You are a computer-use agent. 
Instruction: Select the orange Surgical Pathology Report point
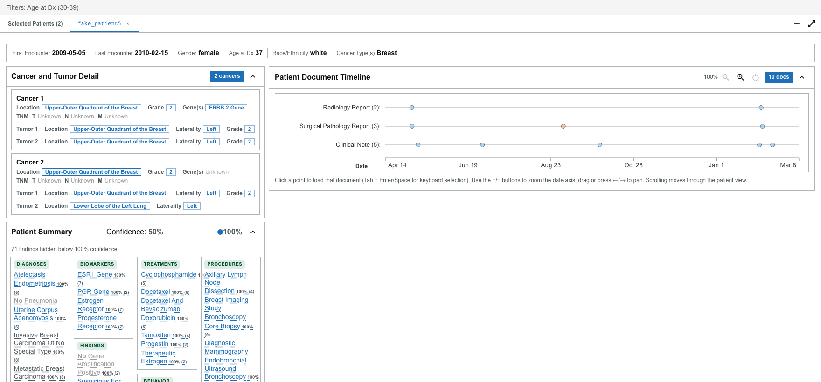coord(564,126)
